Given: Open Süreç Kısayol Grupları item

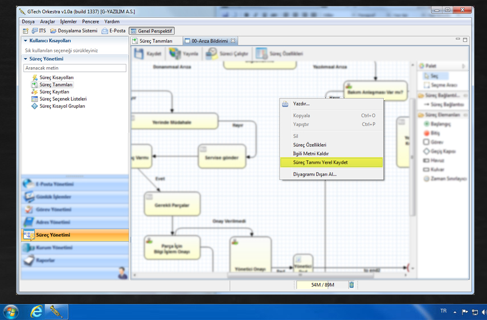Looking at the screenshot, I should tap(62, 106).
